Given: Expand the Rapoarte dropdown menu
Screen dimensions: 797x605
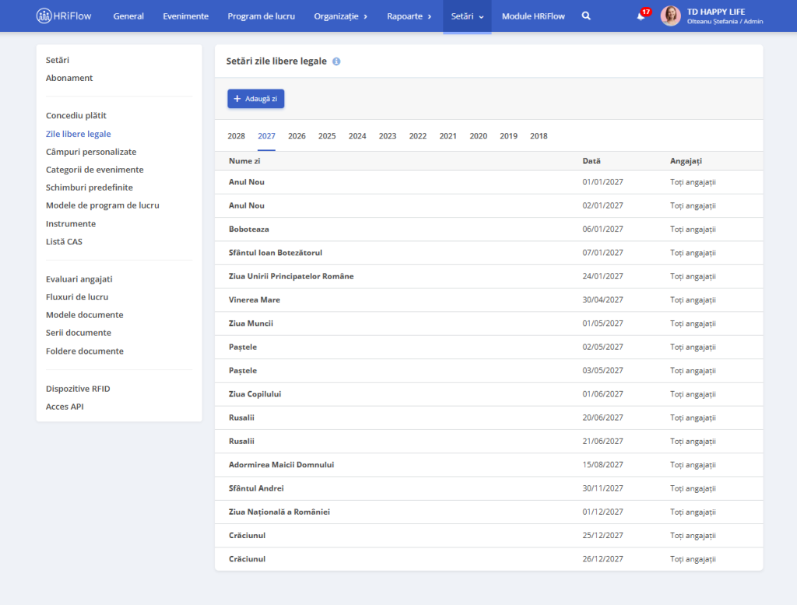Looking at the screenshot, I should pos(409,16).
